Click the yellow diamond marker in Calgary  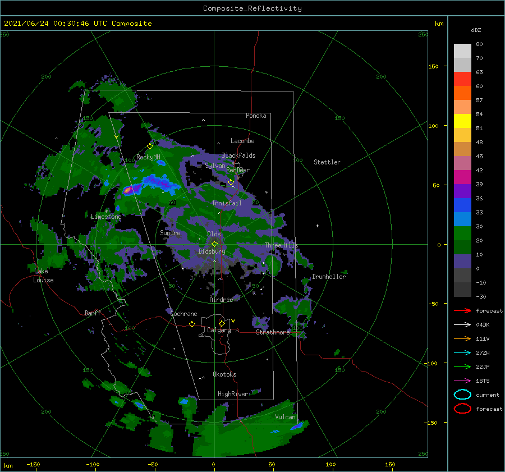(x=222, y=323)
